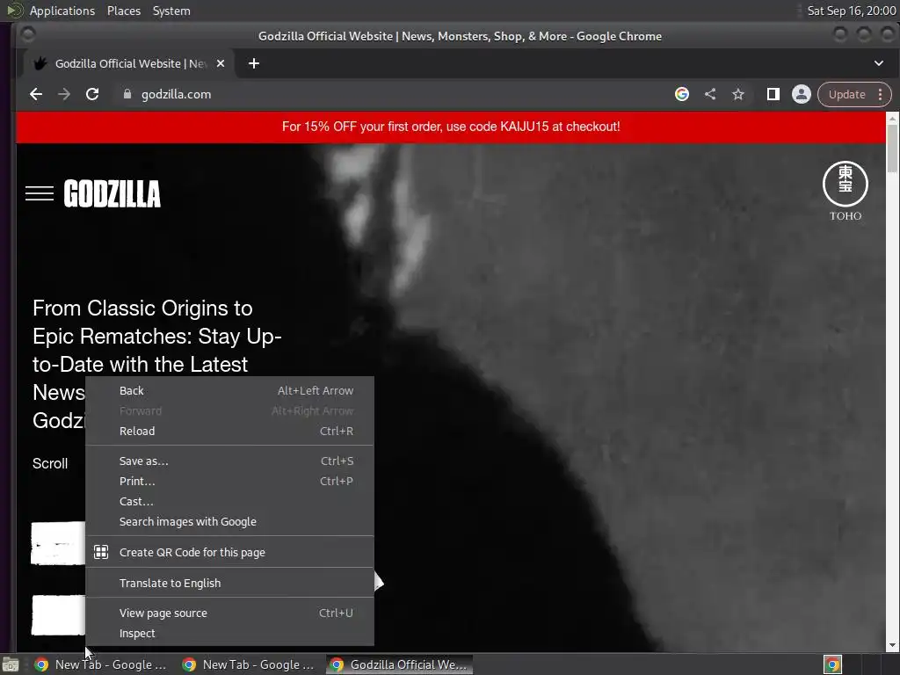Screen dimensions: 900x675
Task: Click the Scroll label on page
Action: [50, 463]
